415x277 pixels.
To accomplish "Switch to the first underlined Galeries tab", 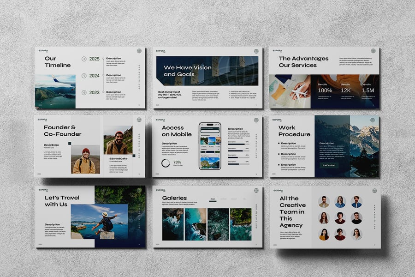I will point(213,199).
